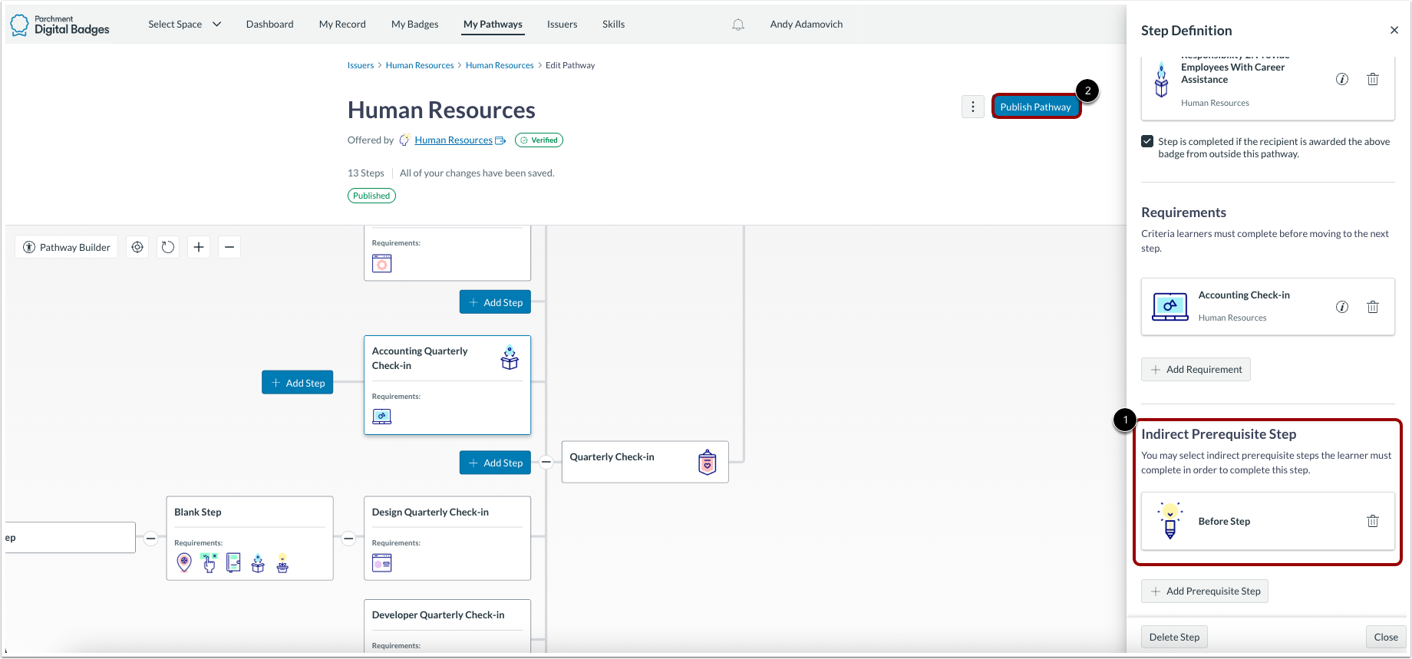Close the Step Definition panel
Image resolution: width=1412 pixels, height=659 pixels.
[1394, 31]
